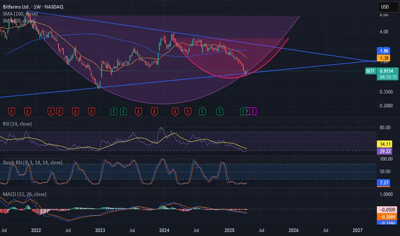Click the August 2023 red earnings marker
This screenshot has width=400, height=236.
(x=138, y=112)
